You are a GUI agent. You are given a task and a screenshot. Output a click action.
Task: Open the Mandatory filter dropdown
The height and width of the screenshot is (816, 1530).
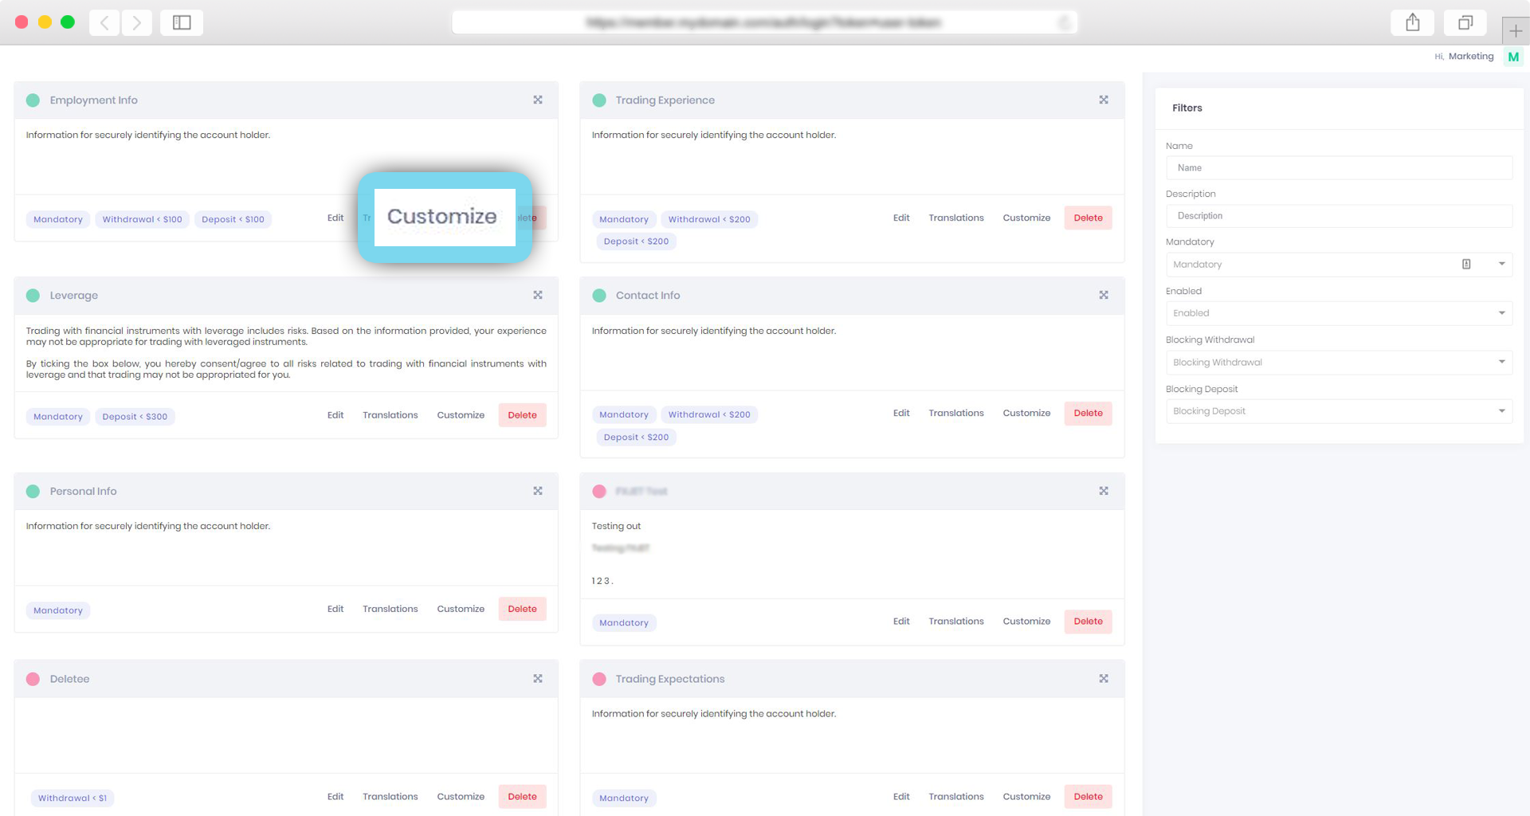tap(1339, 265)
